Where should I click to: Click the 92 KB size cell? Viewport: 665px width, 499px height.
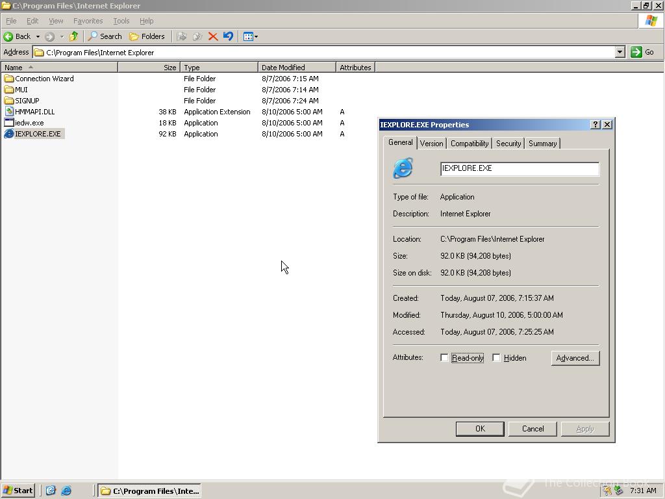[167, 134]
